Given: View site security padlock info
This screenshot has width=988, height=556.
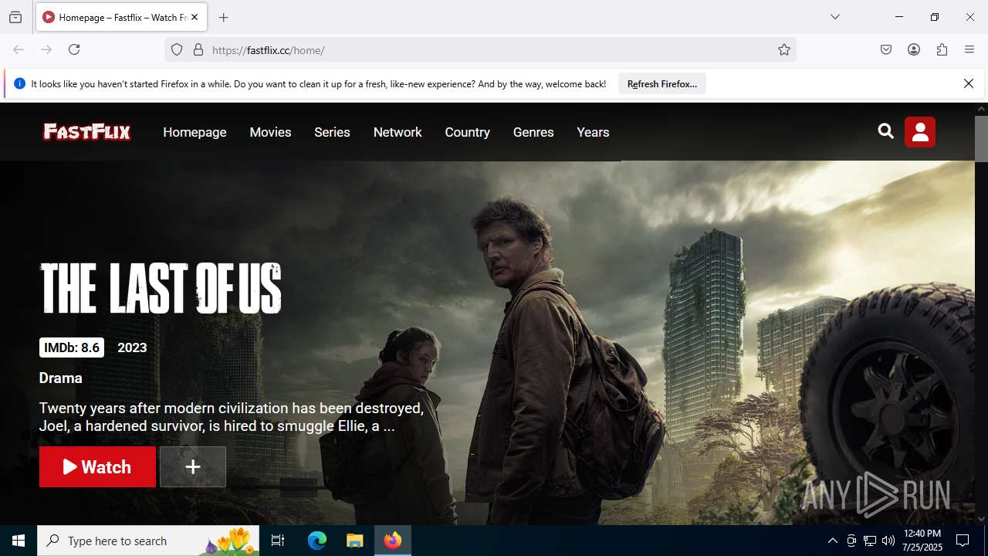Looking at the screenshot, I should 198,49.
